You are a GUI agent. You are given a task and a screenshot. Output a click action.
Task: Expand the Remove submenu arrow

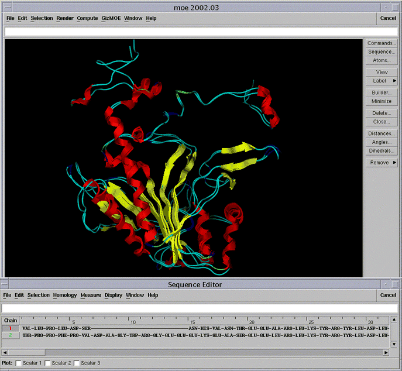(394, 163)
